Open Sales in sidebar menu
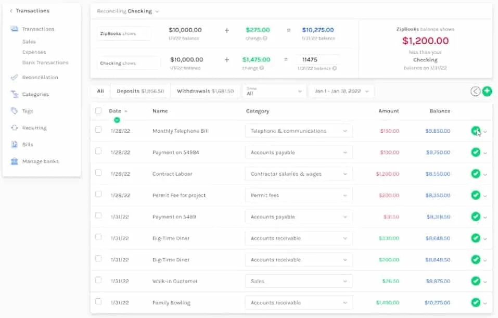 pos(29,42)
